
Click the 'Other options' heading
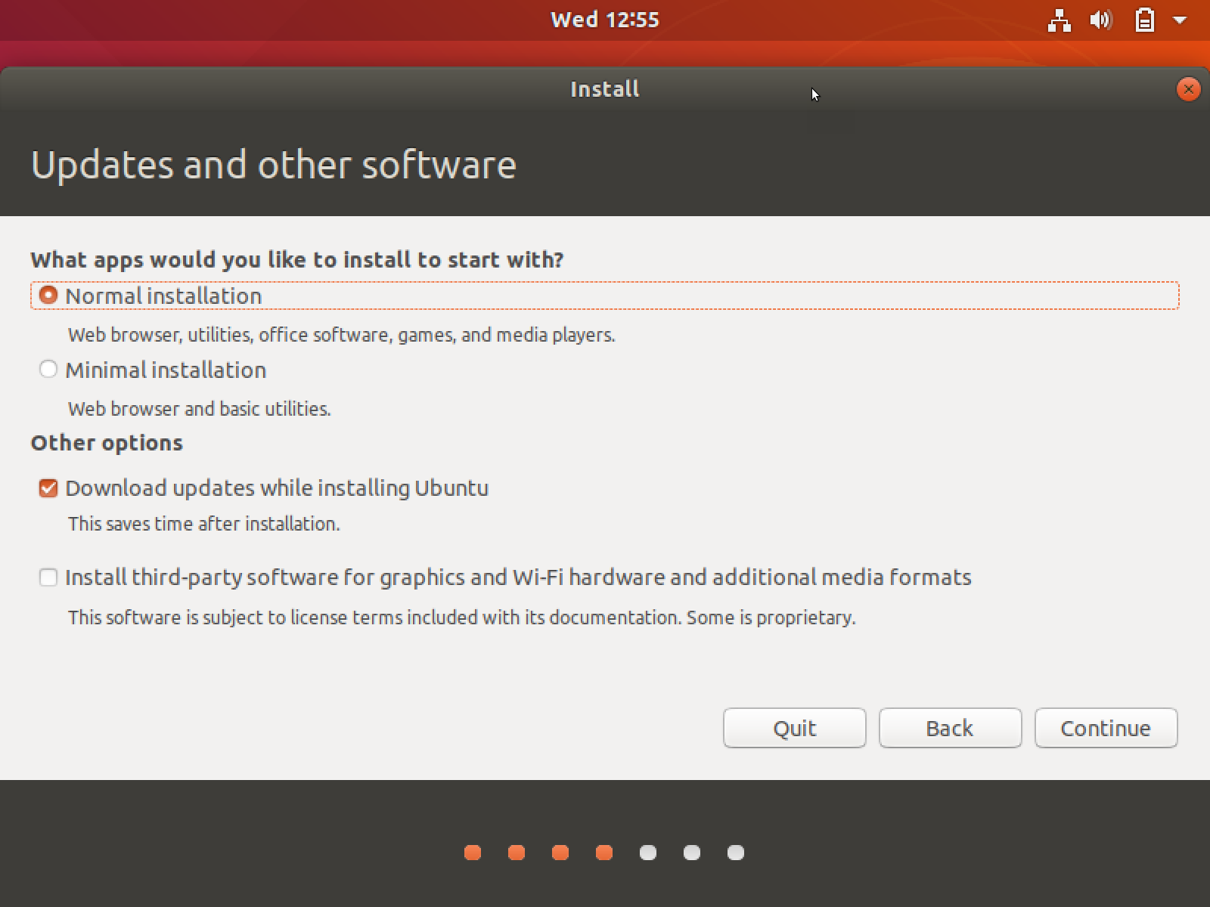tap(107, 443)
